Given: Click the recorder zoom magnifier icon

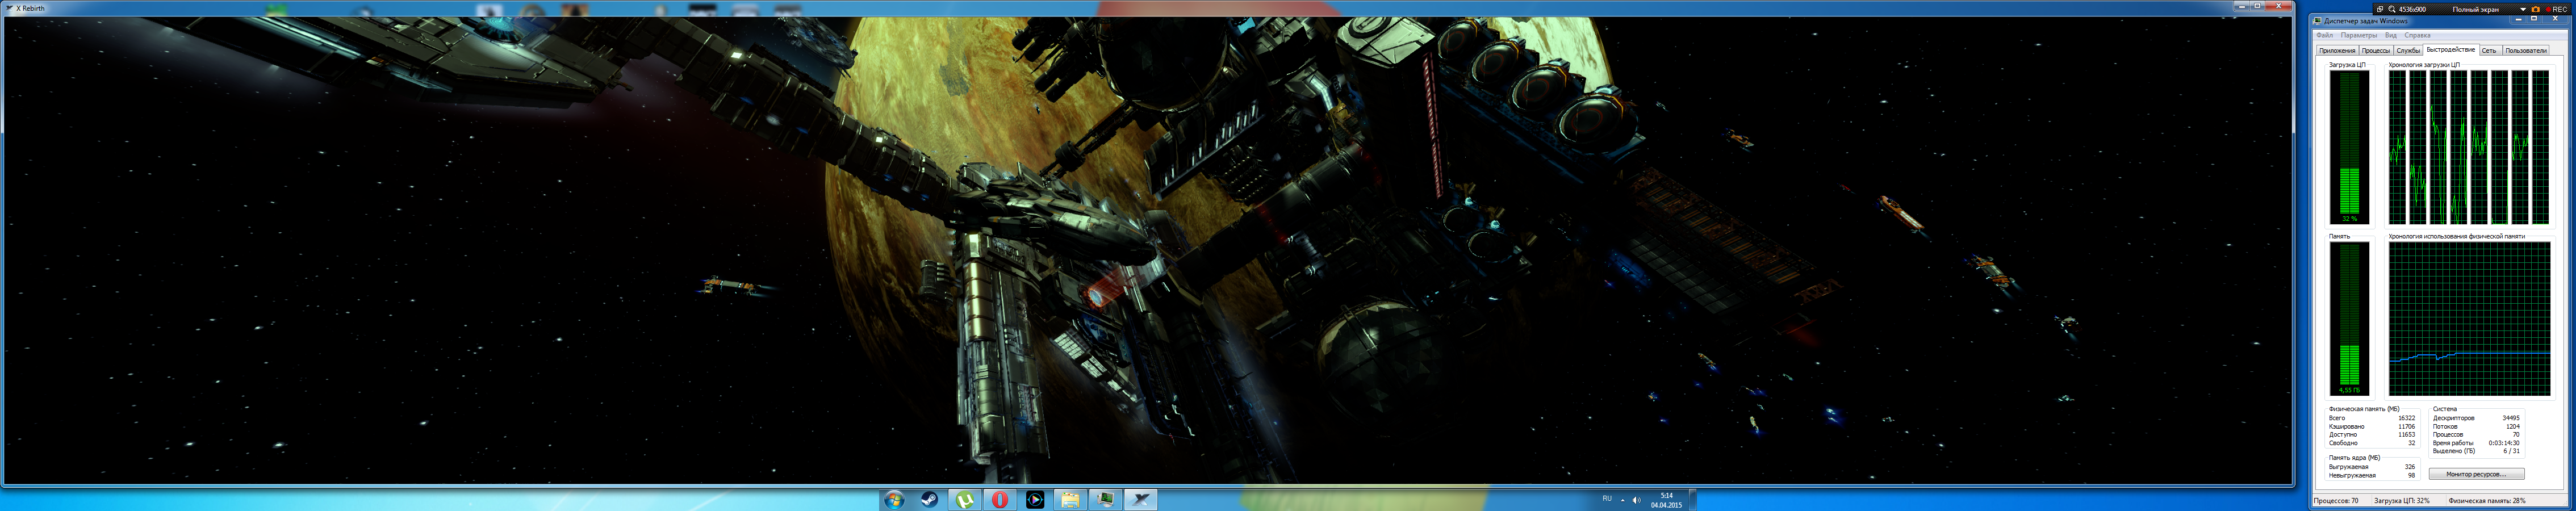Looking at the screenshot, I should (x=2392, y=9).
